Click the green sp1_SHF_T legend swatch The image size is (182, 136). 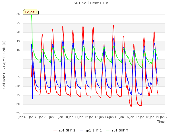pyautogui.click(x=108, y=131)
